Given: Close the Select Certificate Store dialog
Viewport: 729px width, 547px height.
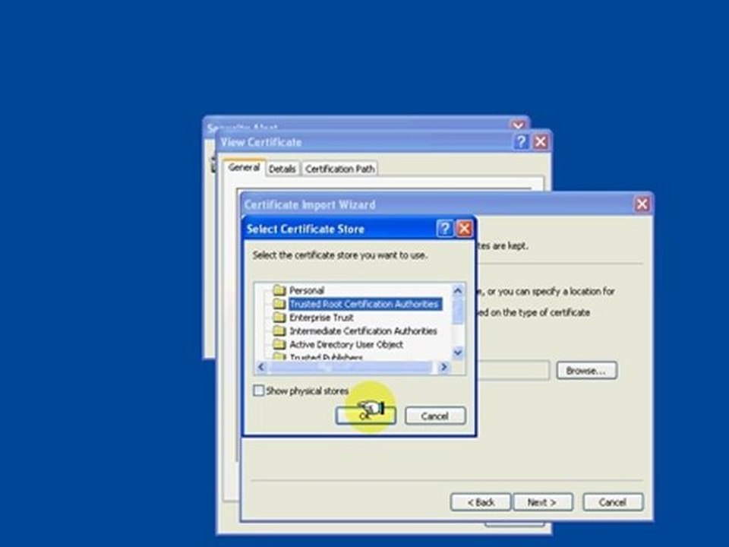Looking at the screenshot, I should [465, 229].
